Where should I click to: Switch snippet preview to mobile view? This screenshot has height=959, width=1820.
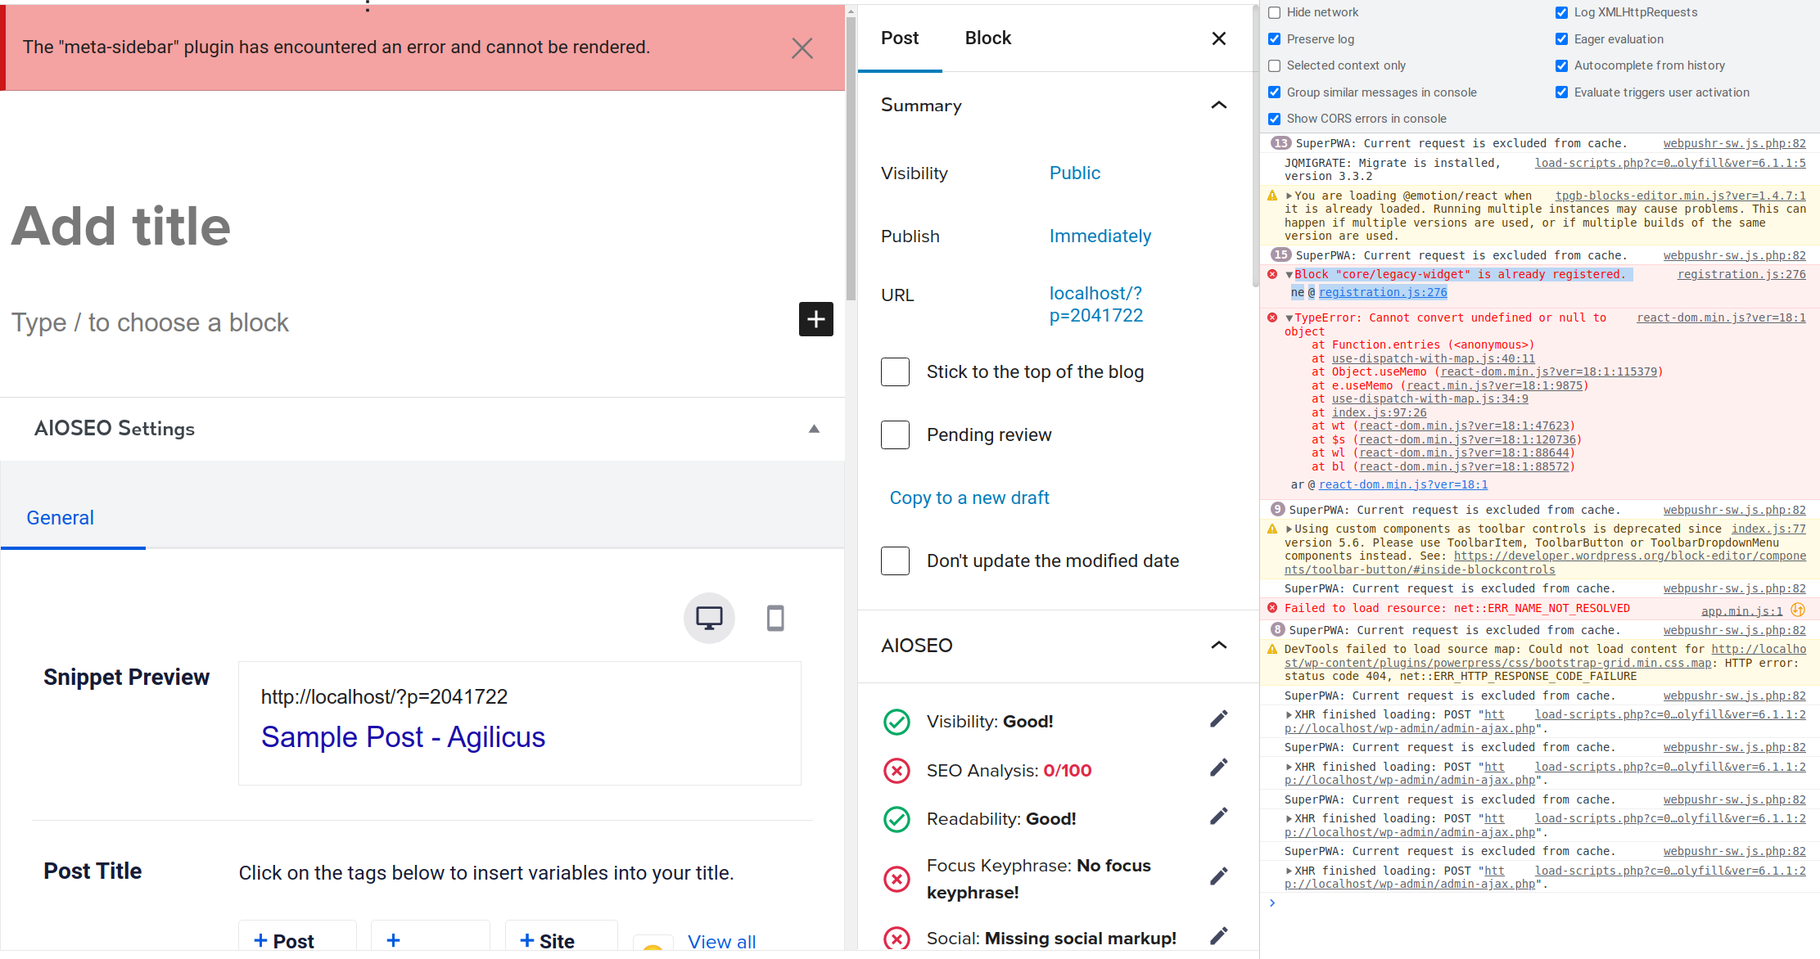[775, 618]
